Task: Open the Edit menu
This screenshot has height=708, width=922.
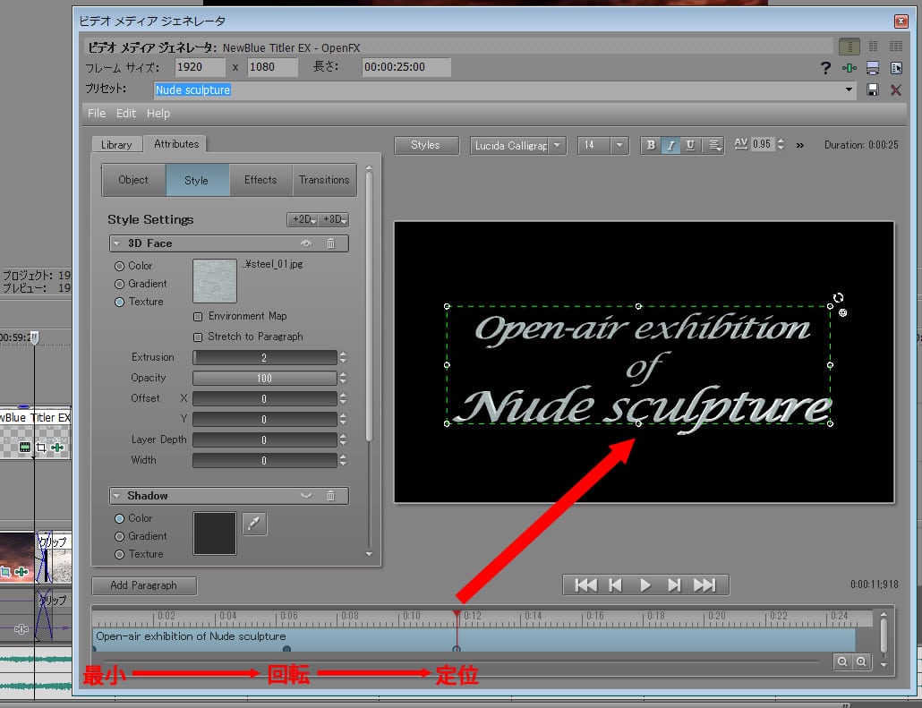Action: point(126,114)
